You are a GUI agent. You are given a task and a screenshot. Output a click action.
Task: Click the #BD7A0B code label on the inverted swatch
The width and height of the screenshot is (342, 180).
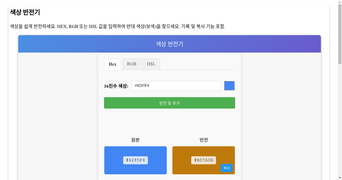(x=203, y=160)
